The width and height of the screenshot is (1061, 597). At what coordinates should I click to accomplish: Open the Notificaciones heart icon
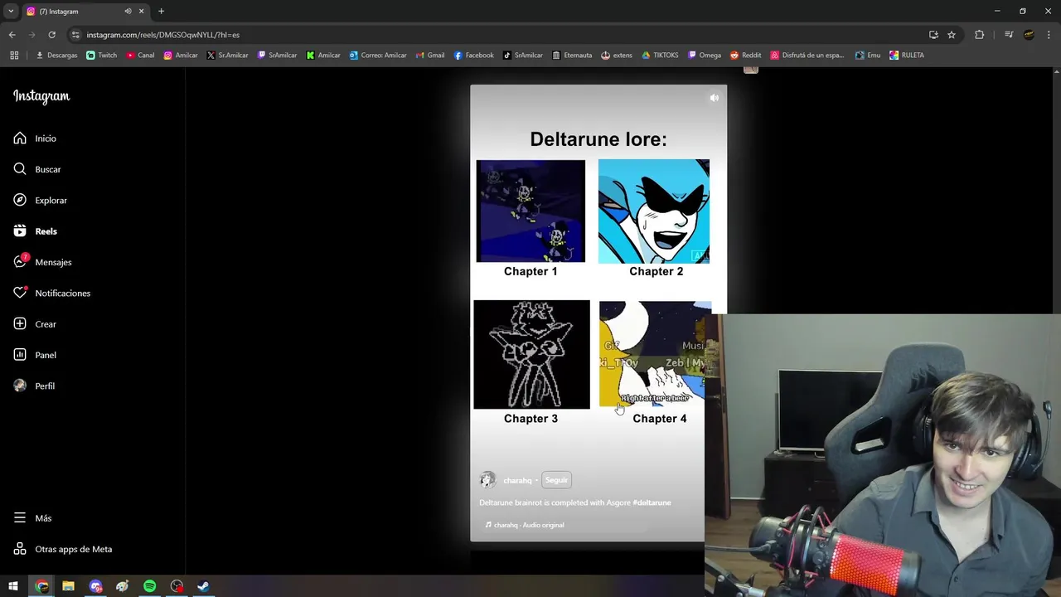point(20,293)
